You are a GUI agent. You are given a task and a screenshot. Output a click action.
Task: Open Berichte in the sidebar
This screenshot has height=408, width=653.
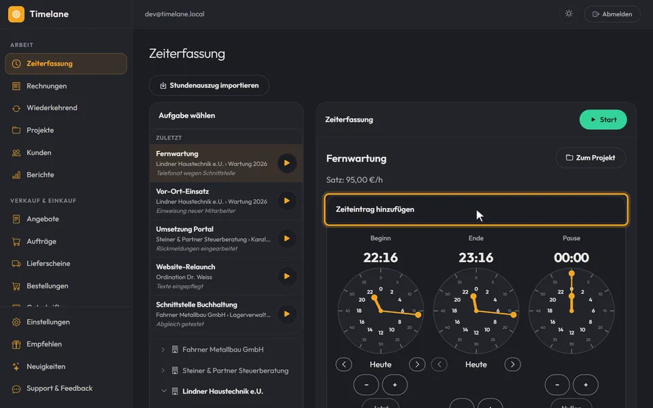(66, 175)
